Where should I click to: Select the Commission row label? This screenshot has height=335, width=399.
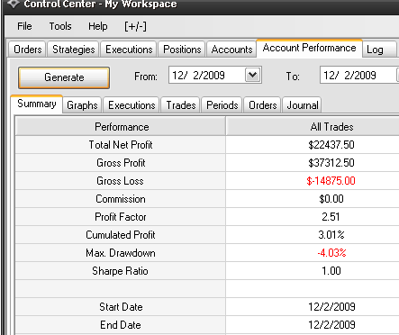[121, 199]
